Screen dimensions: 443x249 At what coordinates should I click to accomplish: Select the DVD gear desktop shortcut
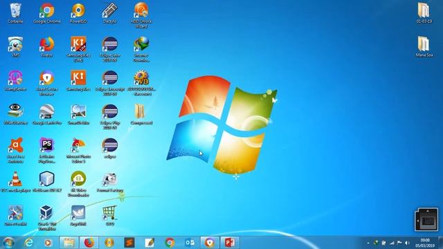coord(141,83)
